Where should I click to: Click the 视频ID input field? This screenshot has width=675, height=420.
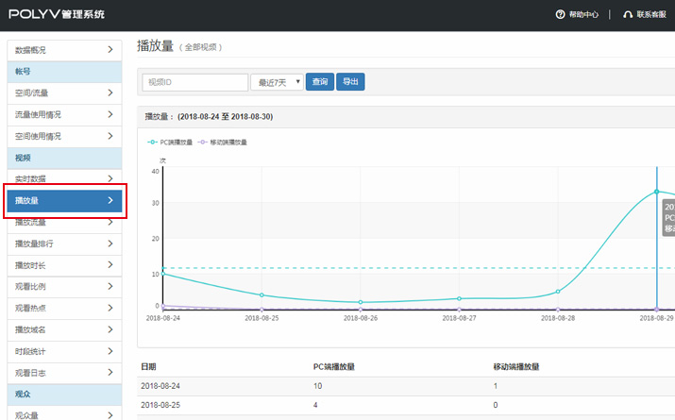coord(194,82)
